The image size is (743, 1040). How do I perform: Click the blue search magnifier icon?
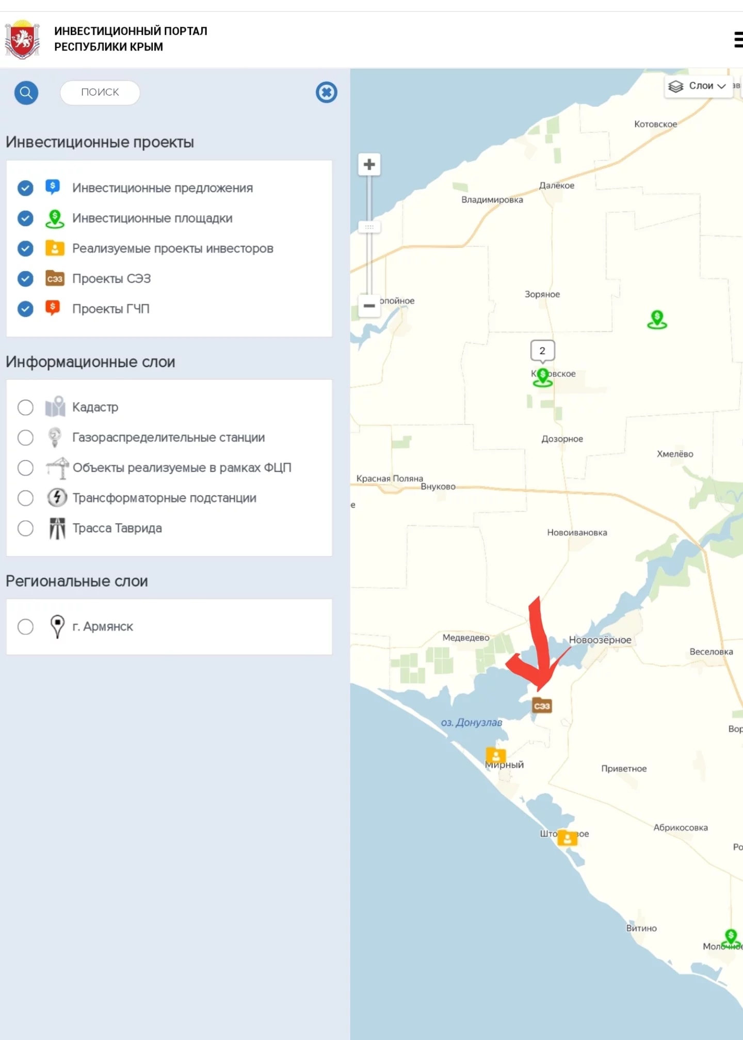26,93
